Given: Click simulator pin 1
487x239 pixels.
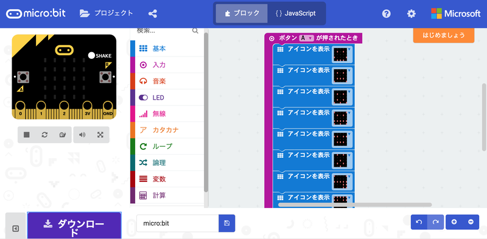Looking at the screenshot, I should [x=41, y=107].
